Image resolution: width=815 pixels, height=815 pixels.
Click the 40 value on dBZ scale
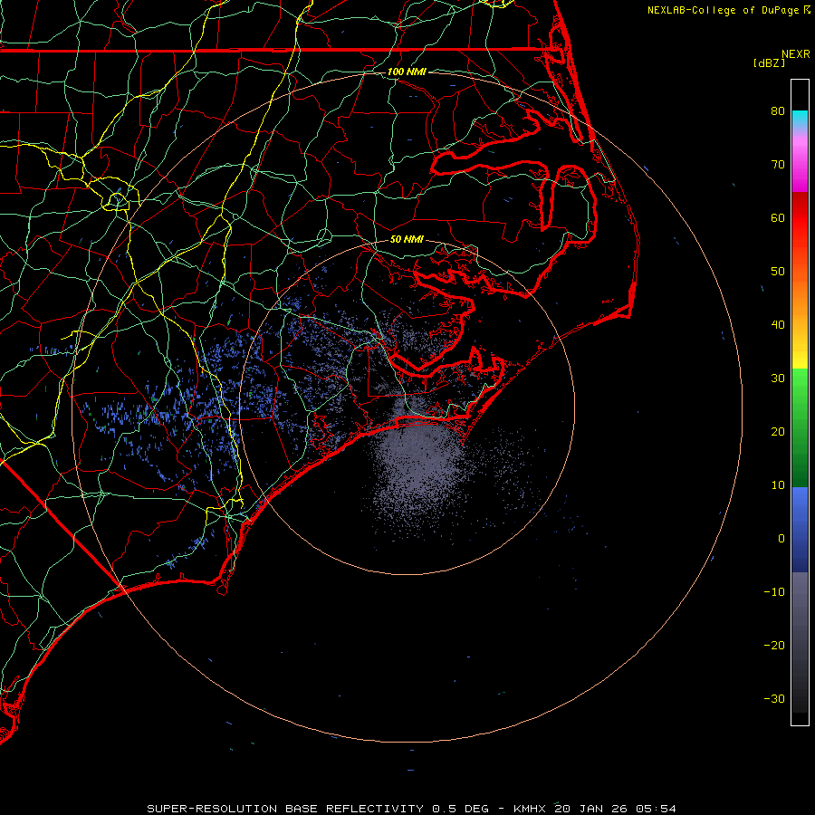778,324
